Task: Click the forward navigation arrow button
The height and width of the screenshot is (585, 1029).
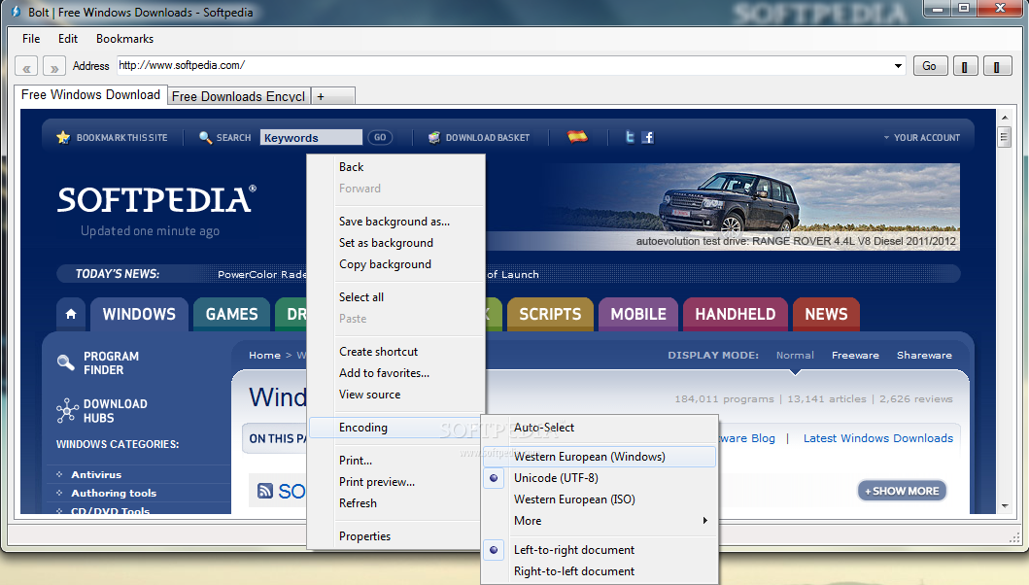Action: (x=53, y=67)
